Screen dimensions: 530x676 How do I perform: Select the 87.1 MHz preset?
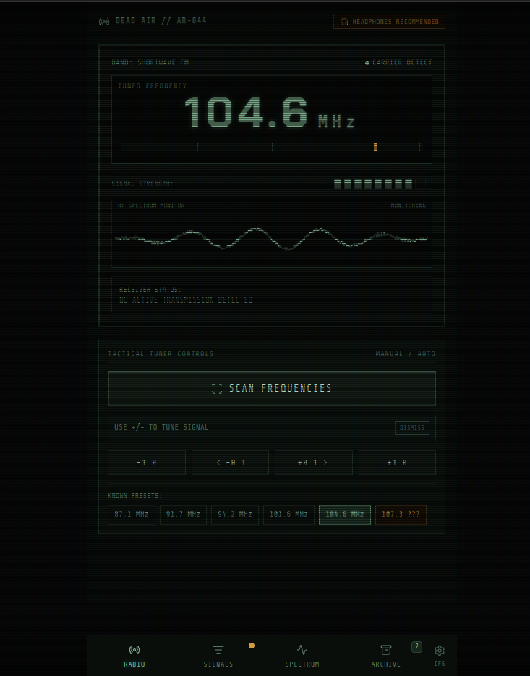(x=132, y=515)
